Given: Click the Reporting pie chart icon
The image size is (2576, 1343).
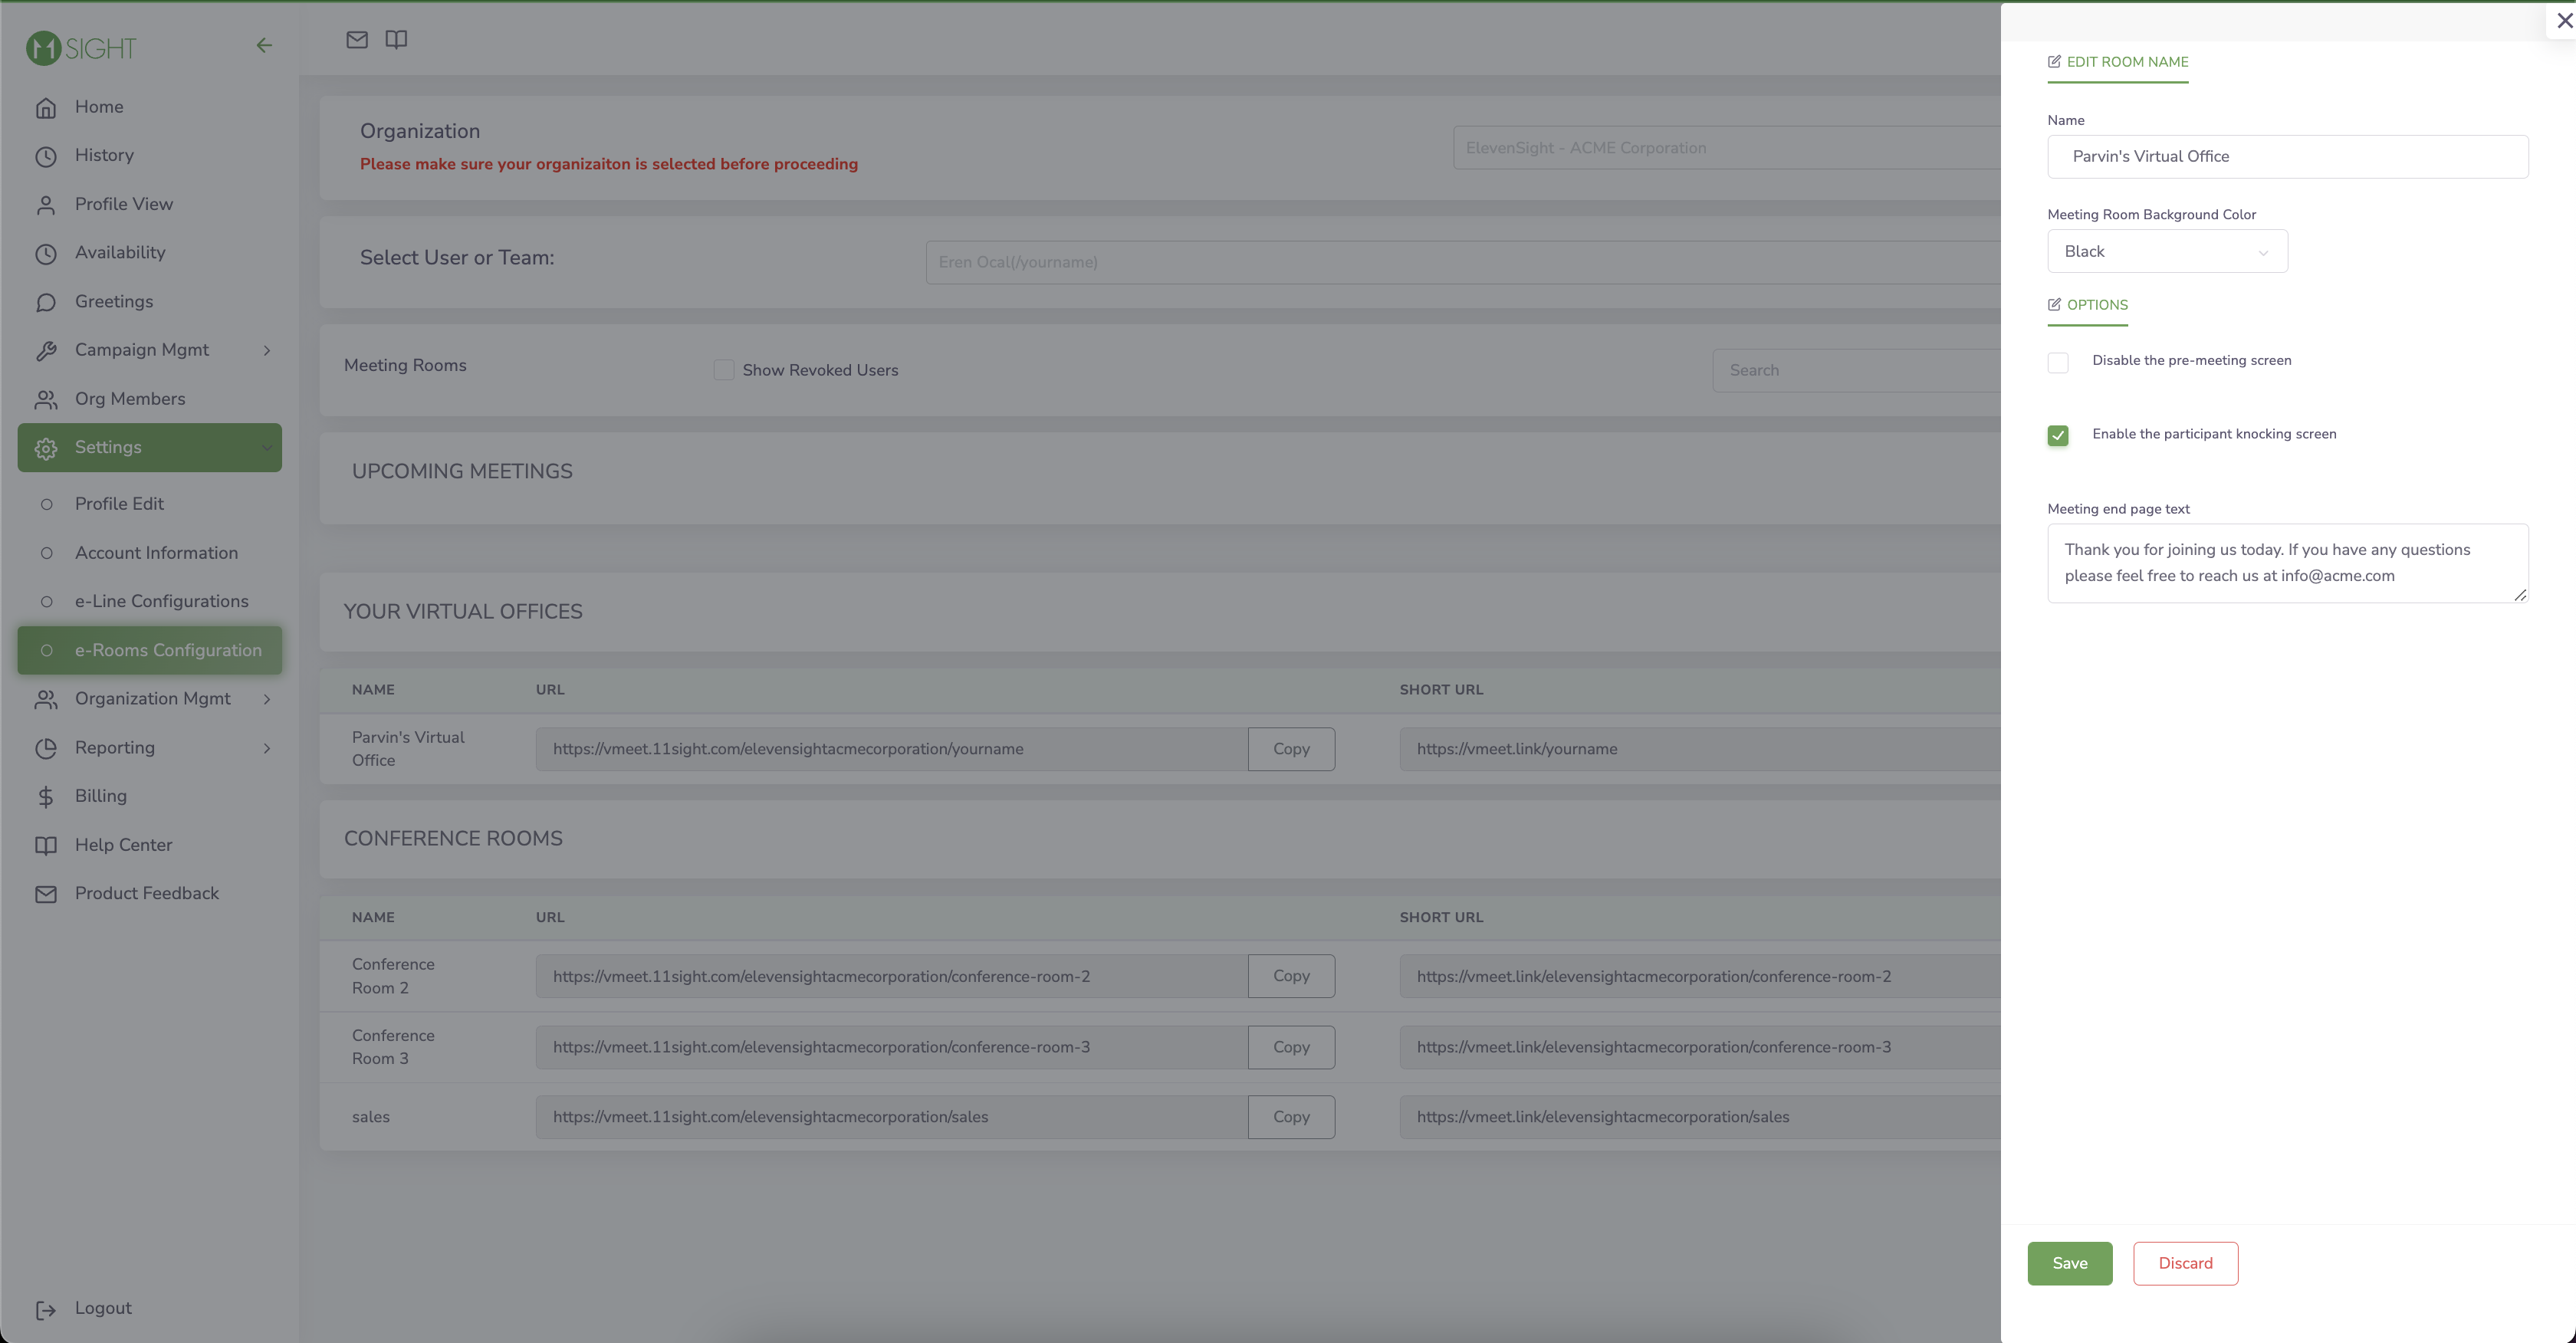Looking at the screenshot, I should pyautogui.click(x=46, y=748).
